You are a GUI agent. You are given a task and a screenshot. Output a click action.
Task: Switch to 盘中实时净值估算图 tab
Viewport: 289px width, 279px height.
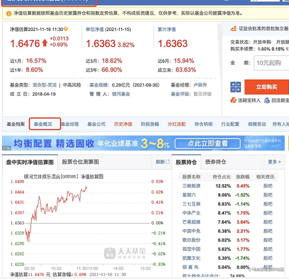30,162
